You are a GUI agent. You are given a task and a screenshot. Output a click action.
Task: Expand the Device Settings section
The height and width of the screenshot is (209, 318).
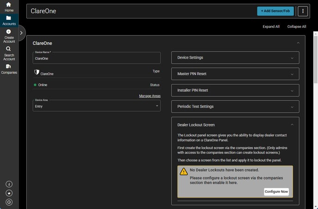pyautogui.click(x=235, y=58)
